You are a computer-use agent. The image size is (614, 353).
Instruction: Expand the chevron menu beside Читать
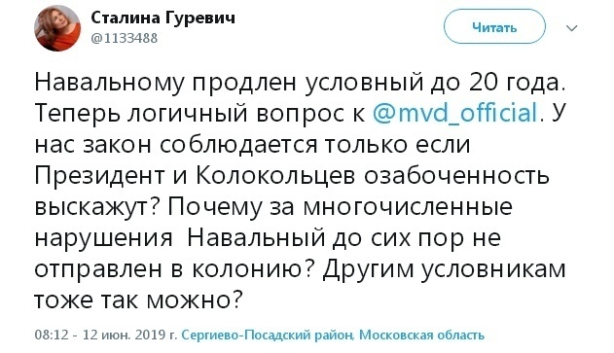(572, 28)
